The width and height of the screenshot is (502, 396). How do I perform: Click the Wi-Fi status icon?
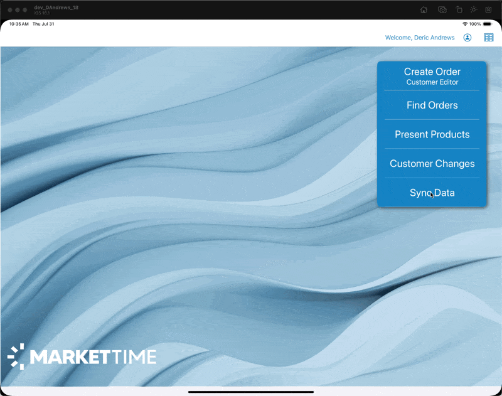[465, 24]
